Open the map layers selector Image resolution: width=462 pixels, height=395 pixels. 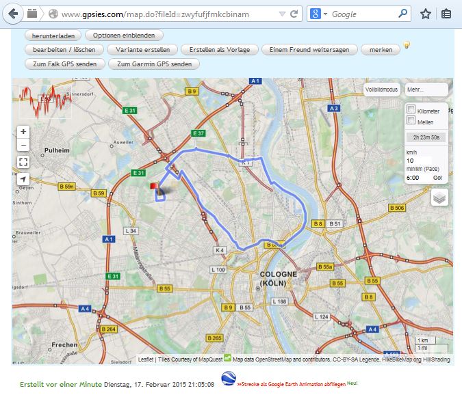pyautogui.click(x=439, y=197)
